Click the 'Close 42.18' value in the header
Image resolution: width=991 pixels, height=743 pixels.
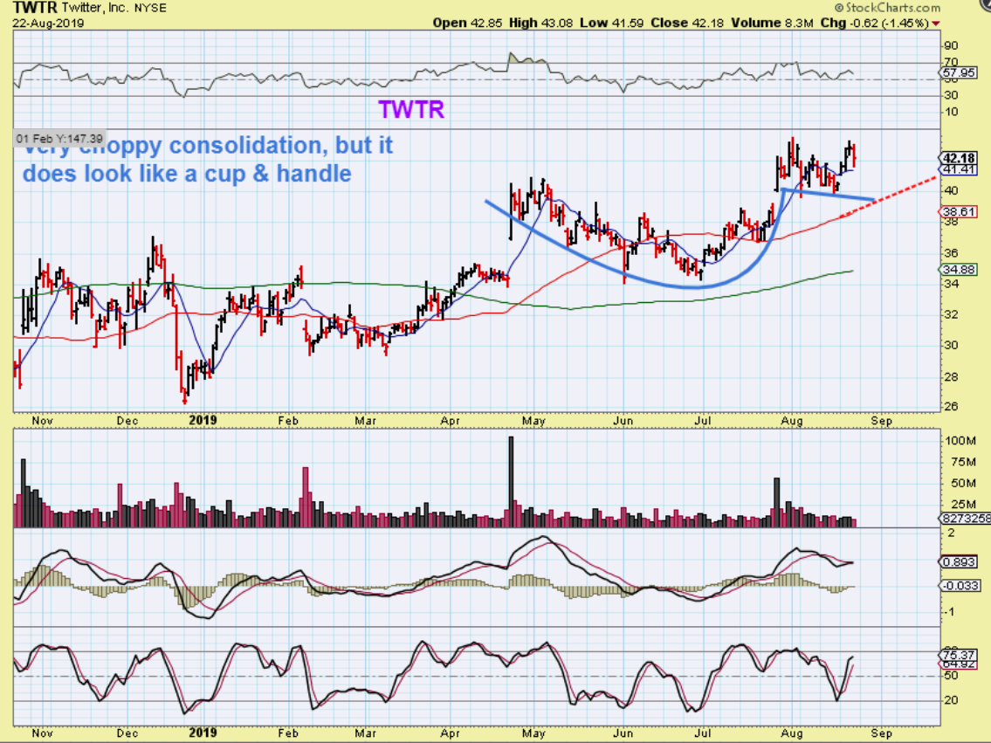pos(688,23)
